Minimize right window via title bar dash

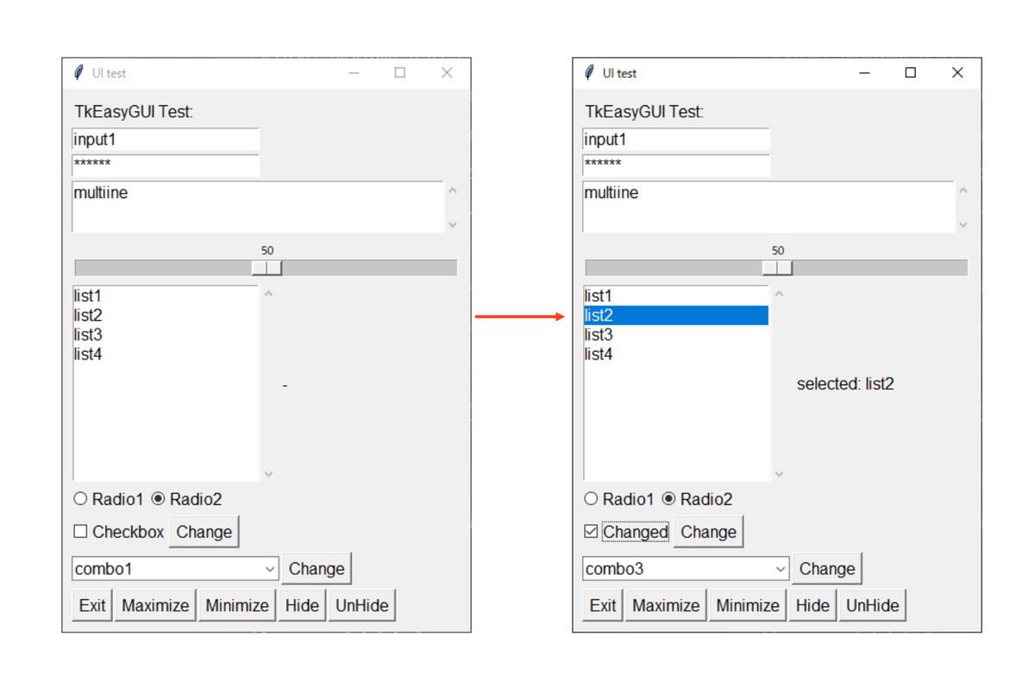[x=864, y=72]
